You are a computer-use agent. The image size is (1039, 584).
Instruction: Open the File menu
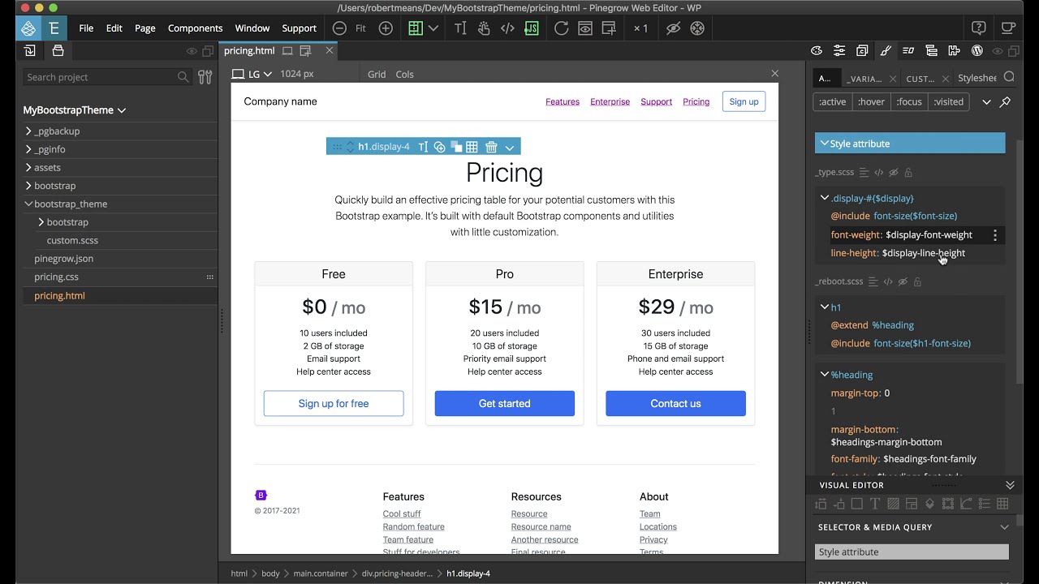tap(86, 28)
